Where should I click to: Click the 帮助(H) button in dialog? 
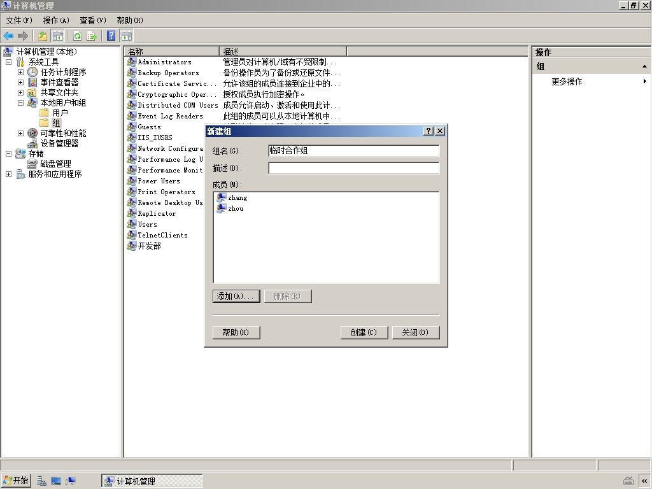point(236,332)
